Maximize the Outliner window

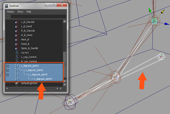pyautogui.click(x=54, y=5)
